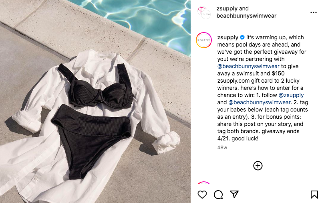Open the three-dot more options menu

pos(314,12)
